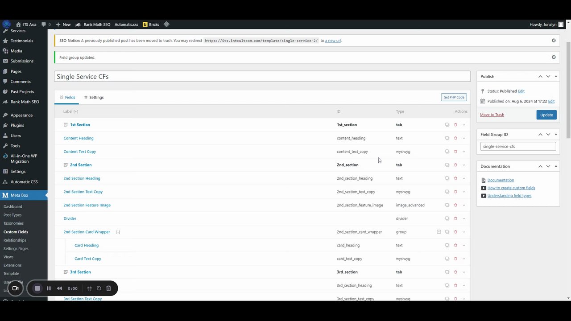Delete the 2nd Section tab field

[x=455, y=165]
